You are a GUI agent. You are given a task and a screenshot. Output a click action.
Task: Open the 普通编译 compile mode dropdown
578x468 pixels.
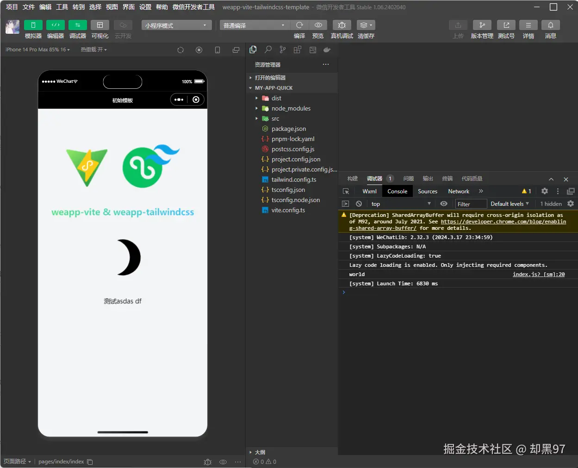coord(255,25)
